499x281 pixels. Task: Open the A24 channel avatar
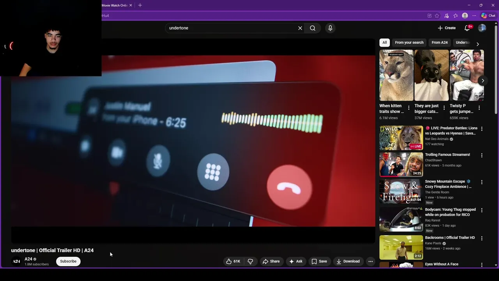click(16, 261)
